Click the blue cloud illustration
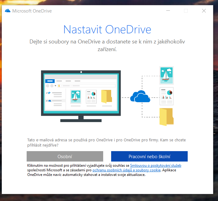This screenshot has width=218, height=201. (140, 96)
